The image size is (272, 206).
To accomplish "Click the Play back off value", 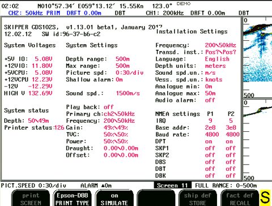I will pos(109,107).
